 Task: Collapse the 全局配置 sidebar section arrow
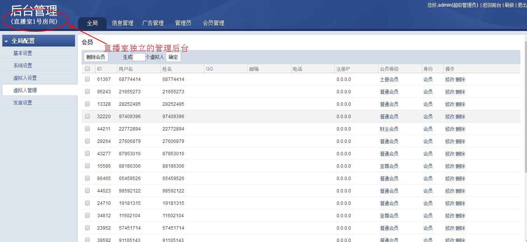pyautogui.click(x=6, y=41)
